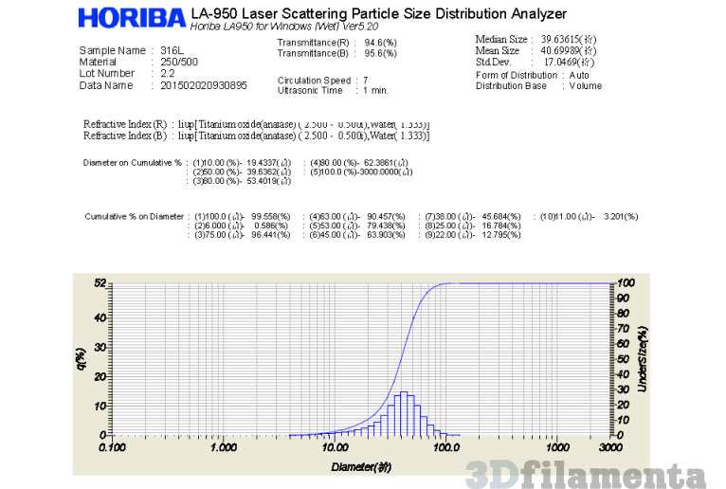Select the Material value 250/500
This screenshot has width=726, height=489.
180,62
